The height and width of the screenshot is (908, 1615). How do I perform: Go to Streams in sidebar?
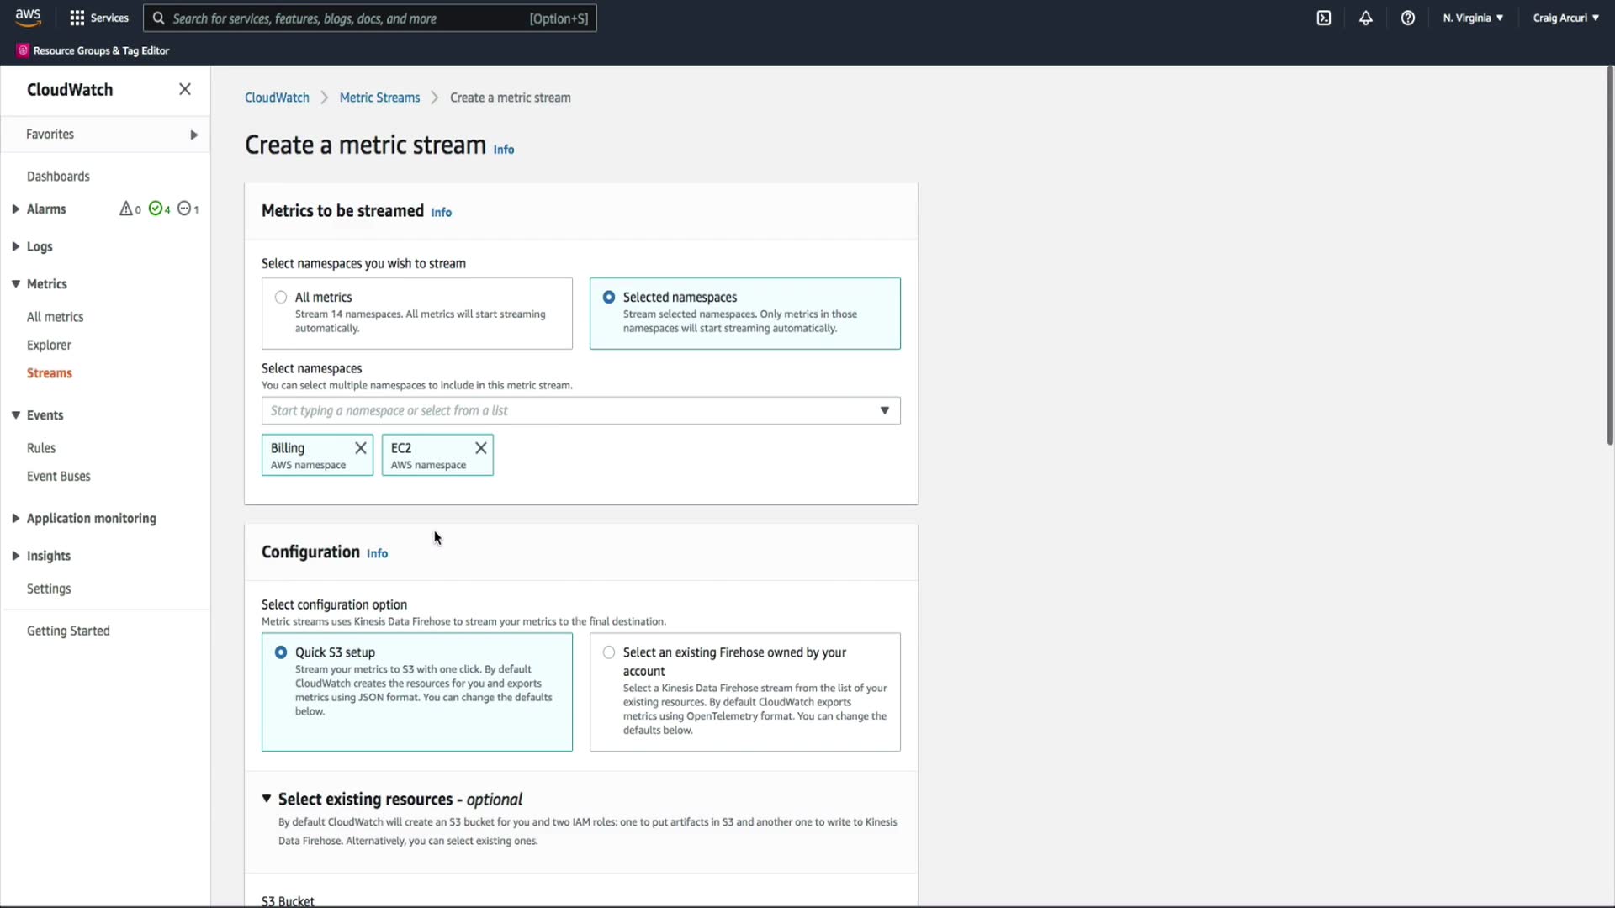(x=49, y=373)
